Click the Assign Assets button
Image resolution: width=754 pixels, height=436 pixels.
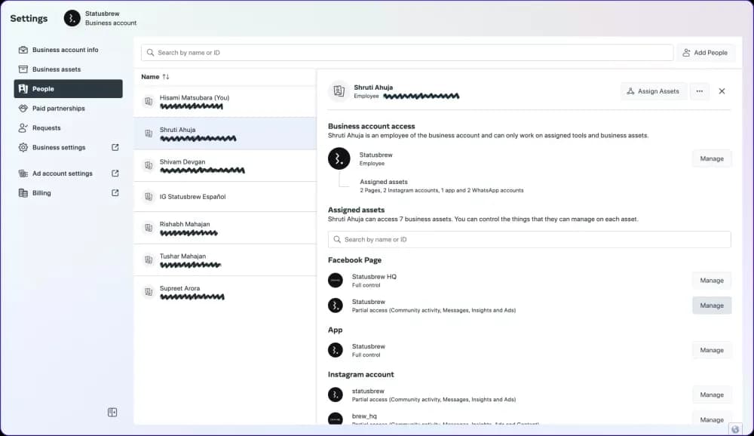point(653,91)
